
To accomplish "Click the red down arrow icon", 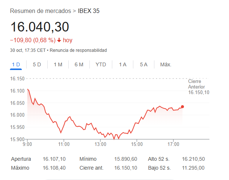I will [59, 40].
